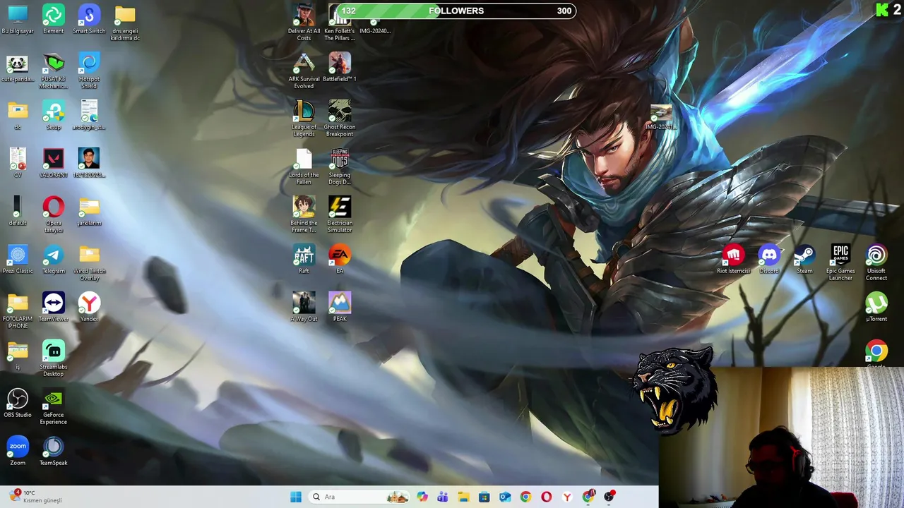
Task: Launch Ken Follett's The Pillars game
Action: click(x=340, y=23)
